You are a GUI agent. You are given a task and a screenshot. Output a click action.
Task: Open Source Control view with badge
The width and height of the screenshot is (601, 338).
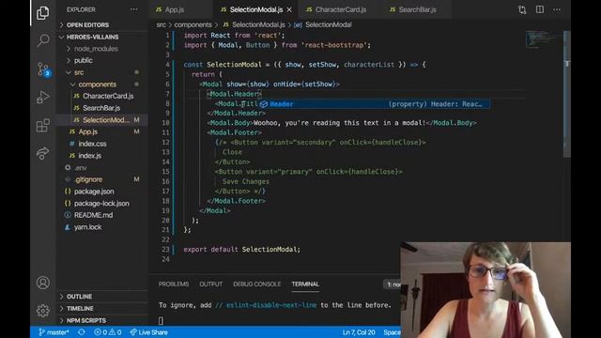point(43,69)
